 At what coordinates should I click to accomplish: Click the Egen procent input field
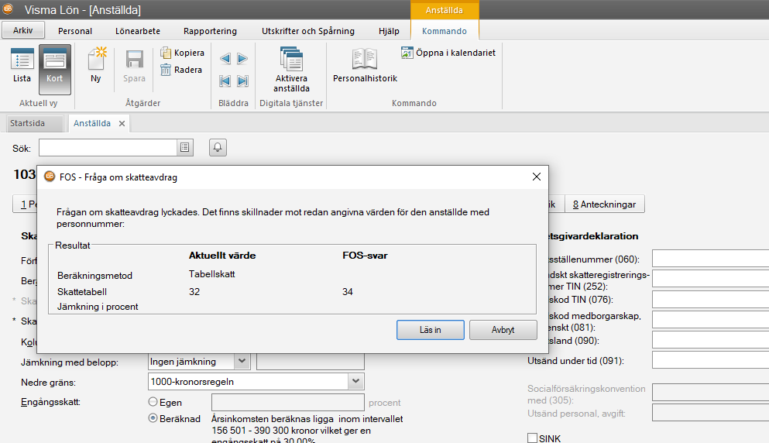click(288, 402)
